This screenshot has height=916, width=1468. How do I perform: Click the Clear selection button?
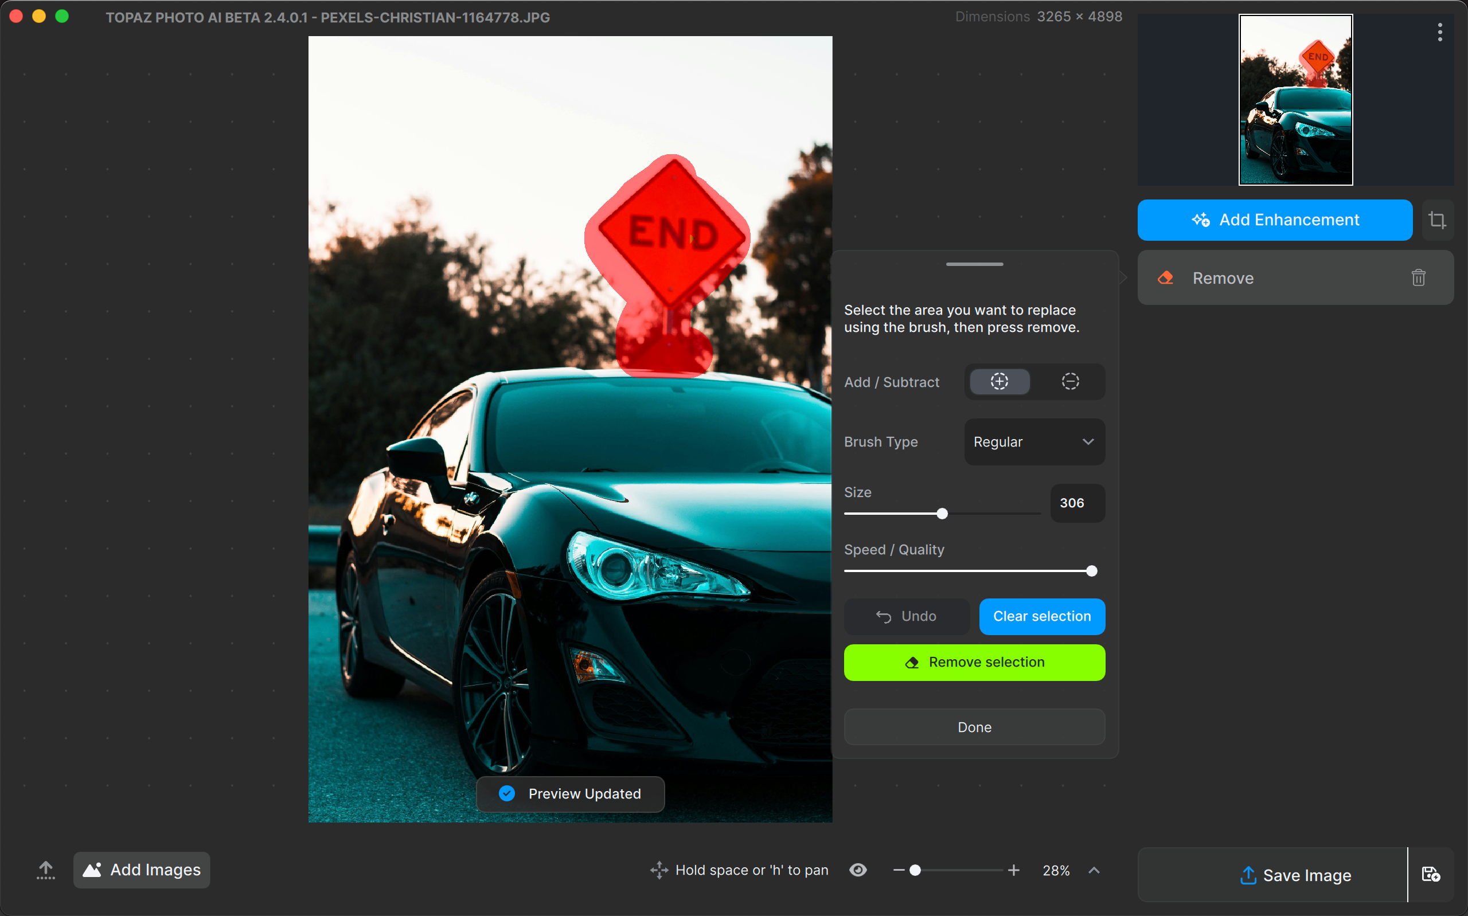point(1041,616)
